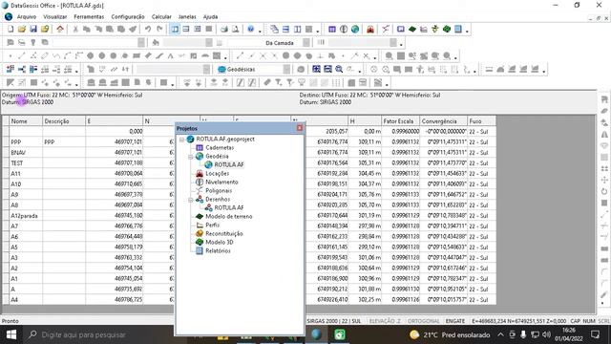
Task: Select Nivelamento in the Projetos tree
Action: [x=221, y=183]
